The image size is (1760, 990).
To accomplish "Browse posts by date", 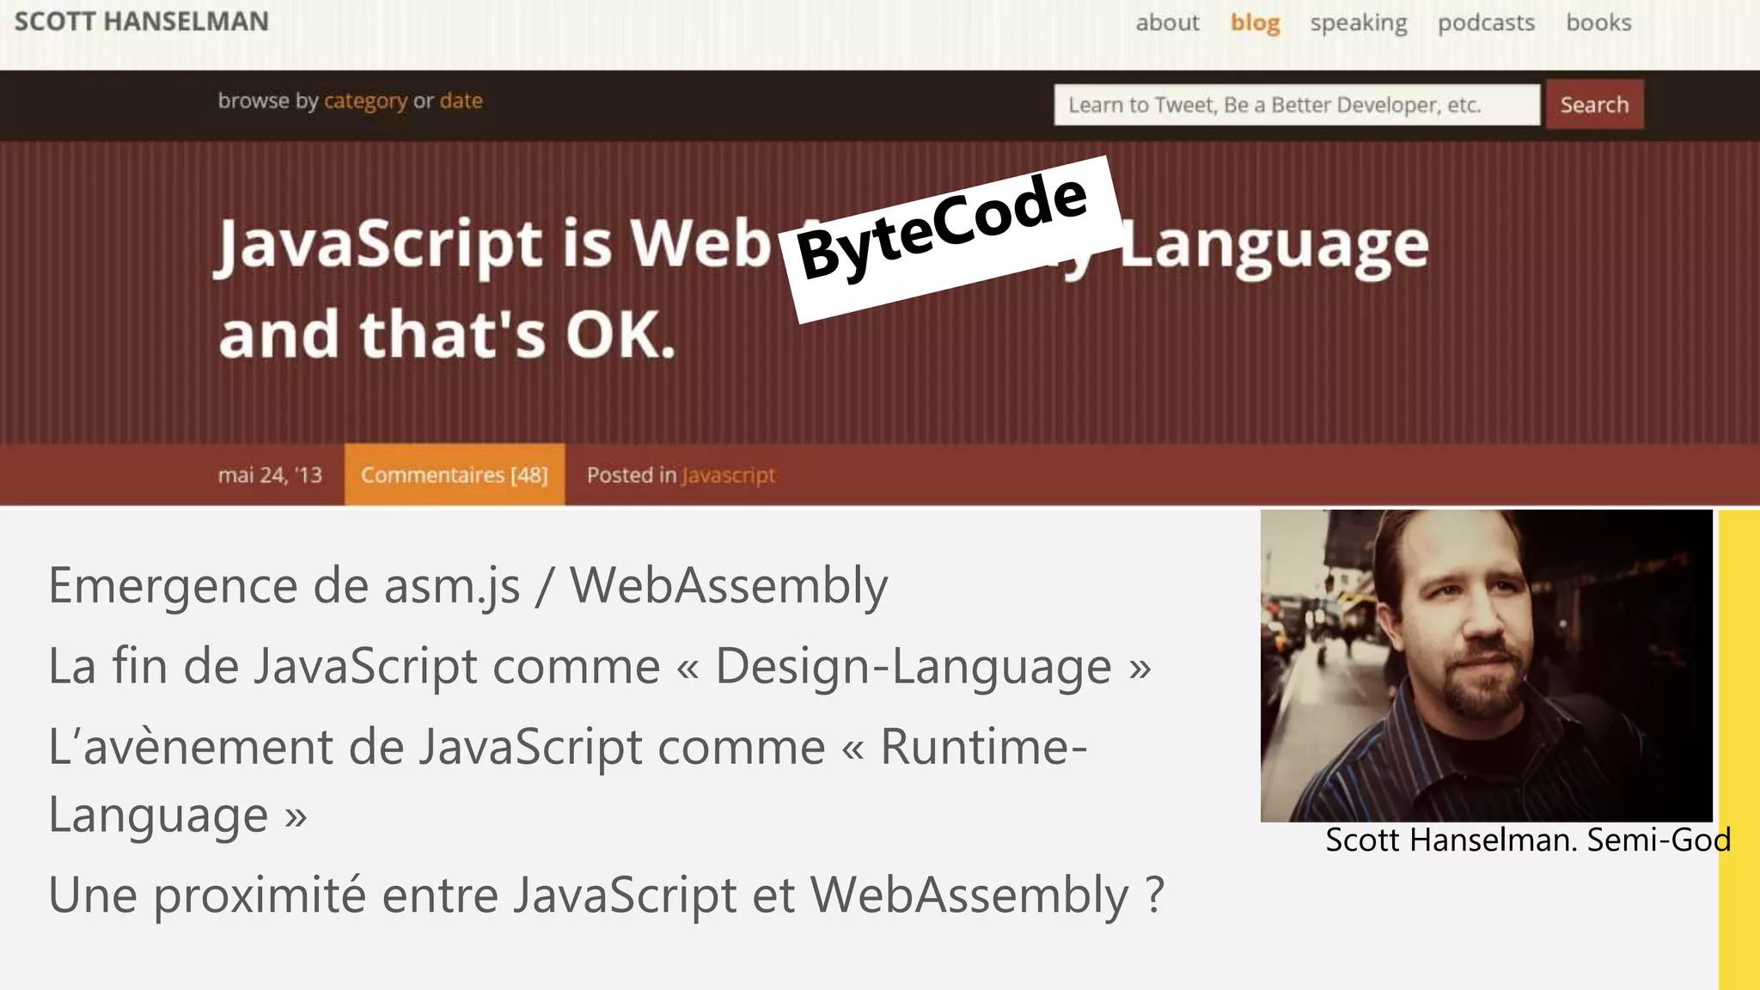I will pos(461,101).
